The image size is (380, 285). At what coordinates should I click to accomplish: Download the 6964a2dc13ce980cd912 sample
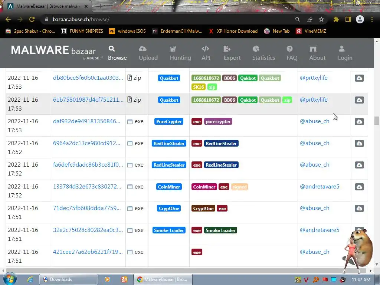(x=359, y=143)
